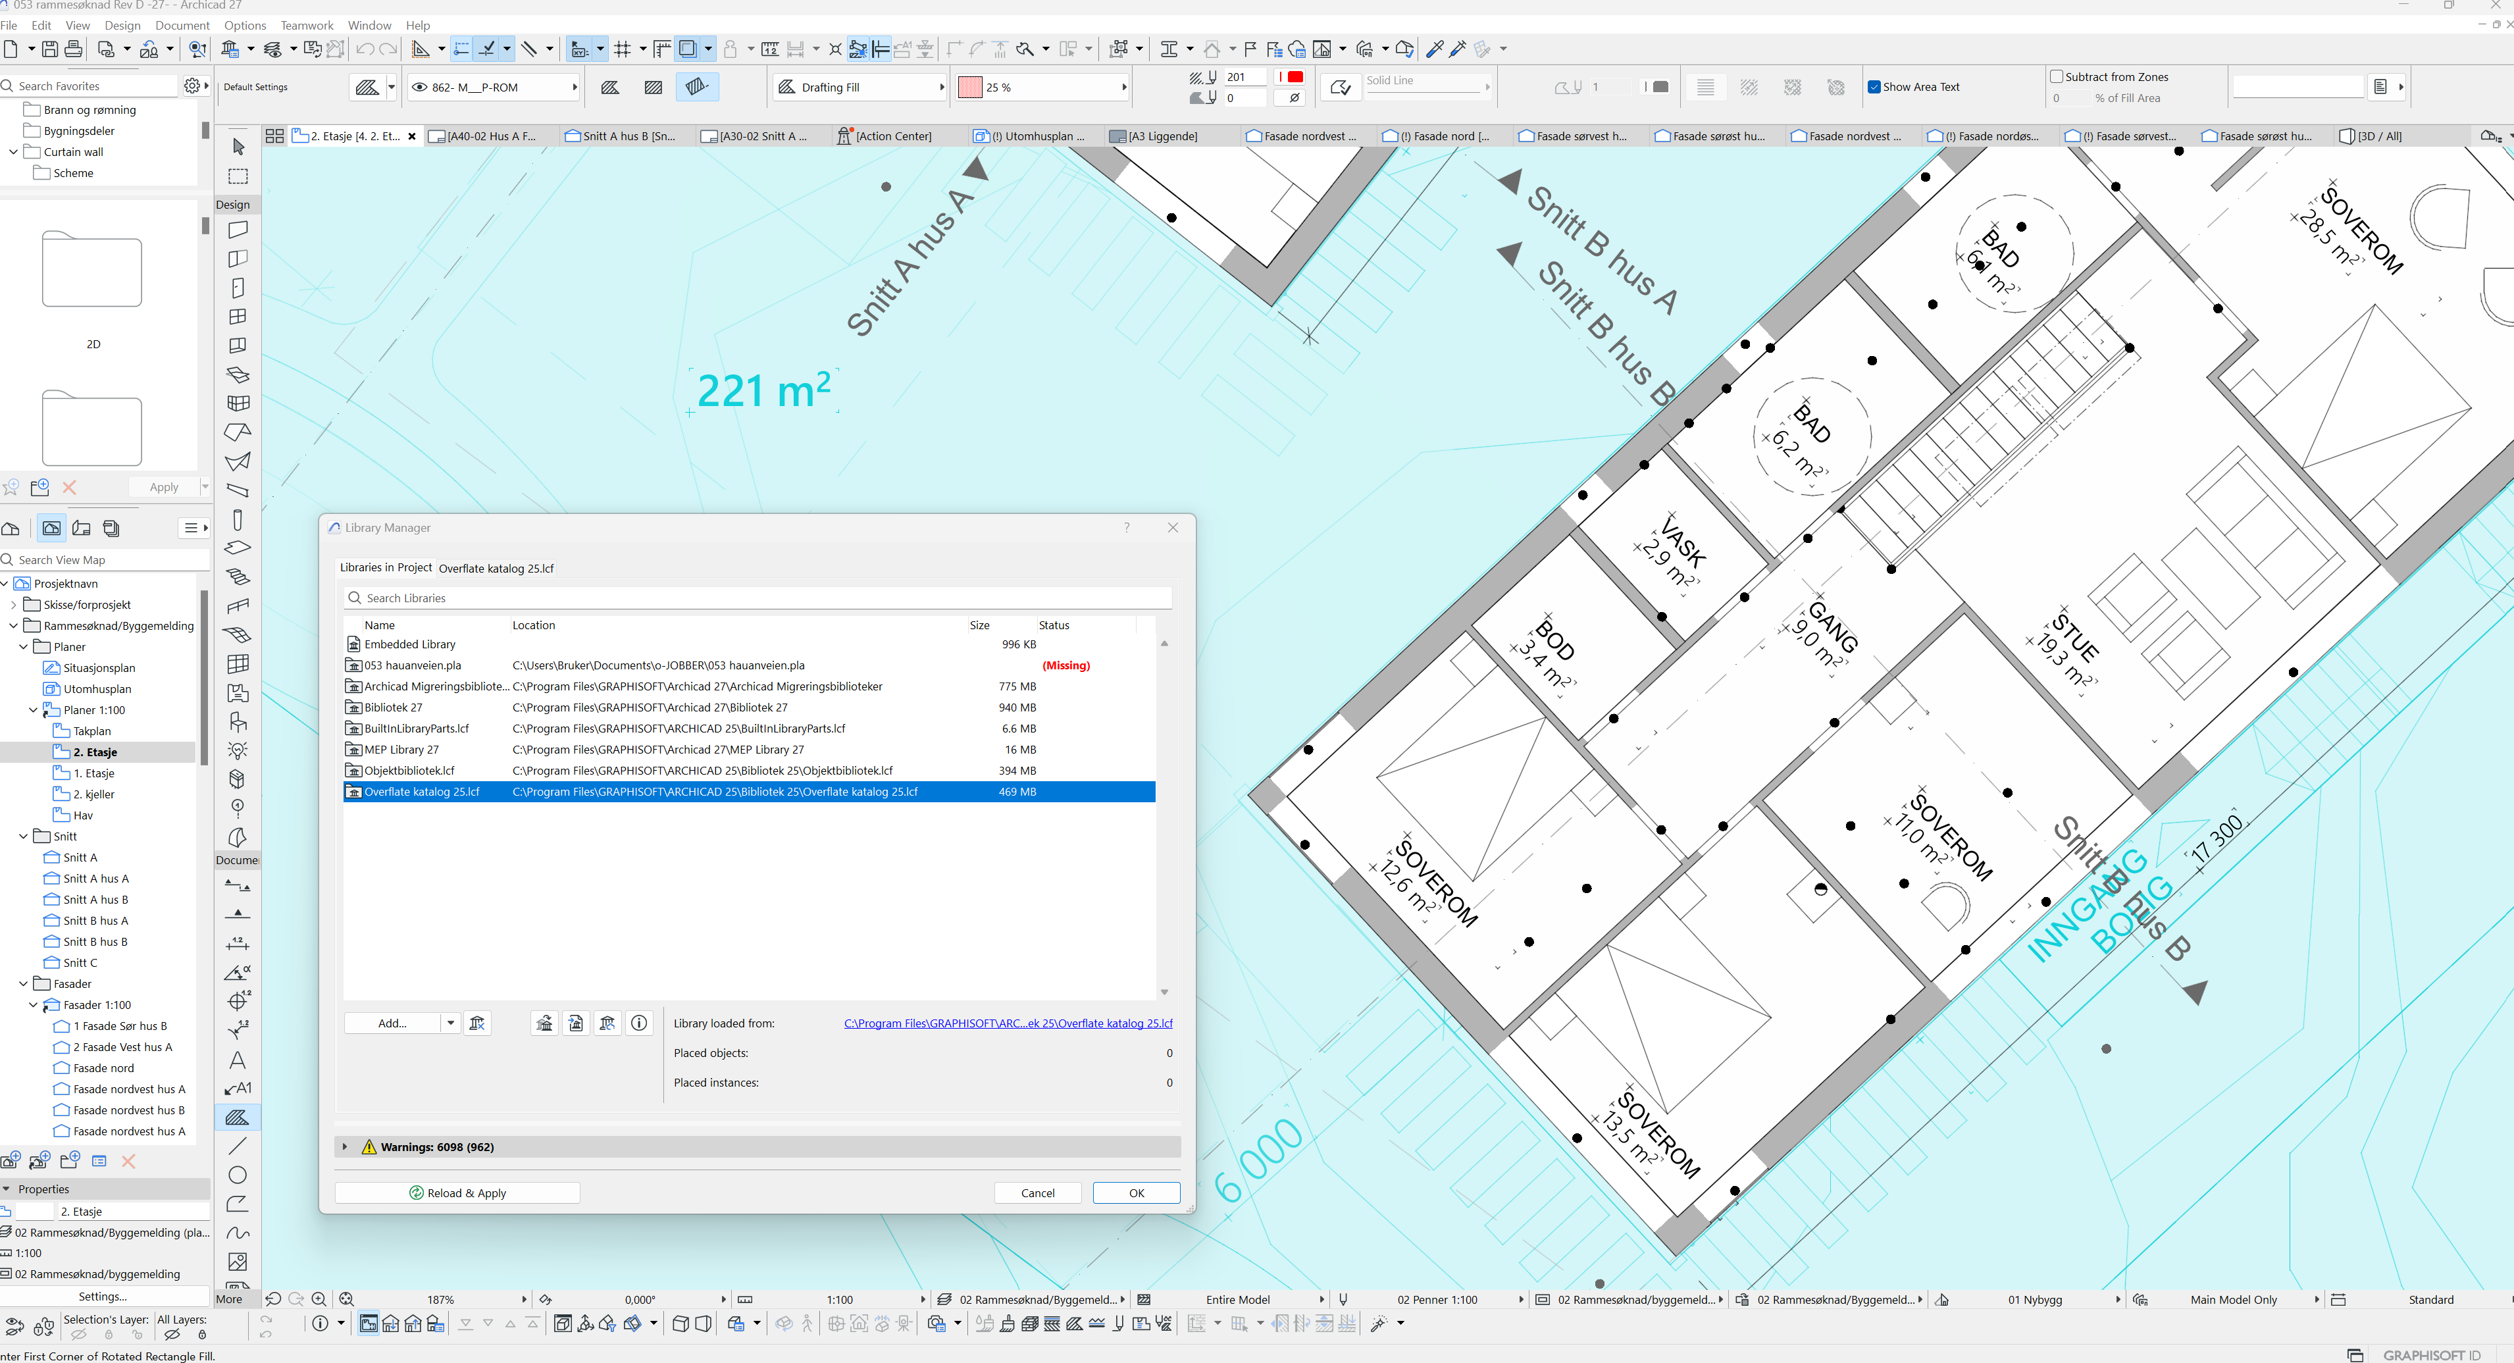Expand the Warnings disclosure triangle
Viewport: 2514px width, 1363px height.
344,1147
